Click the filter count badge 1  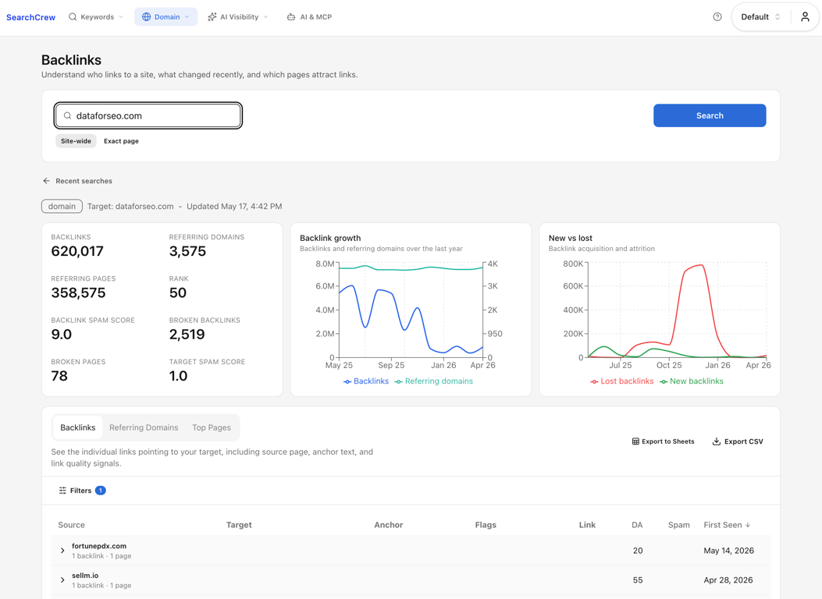[x=101, y=491]
